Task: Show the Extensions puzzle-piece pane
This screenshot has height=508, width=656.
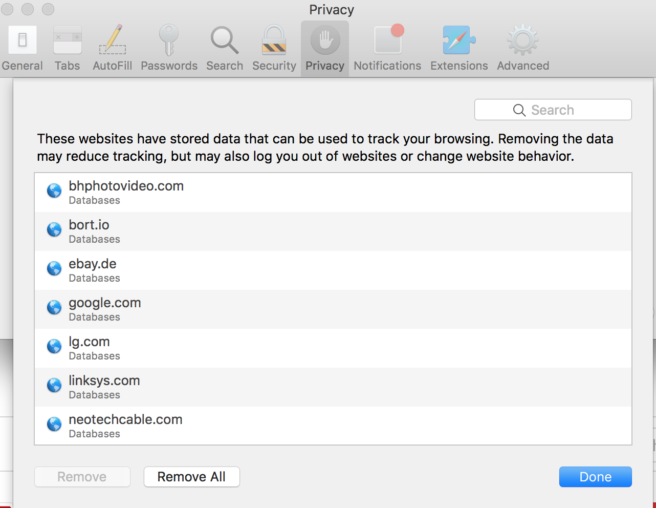Action: pos(459,49)
